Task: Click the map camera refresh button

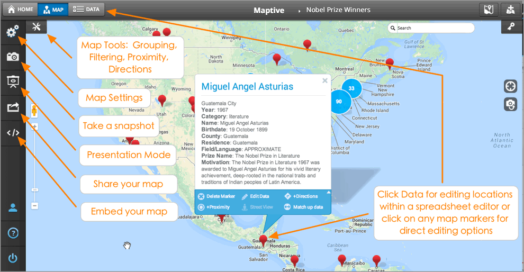Action: 510,104
